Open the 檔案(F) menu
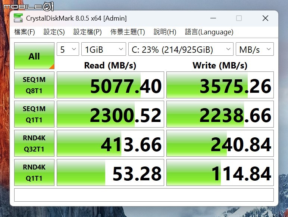Viewport: 288px width, 217px height. [x=24, y=32]
